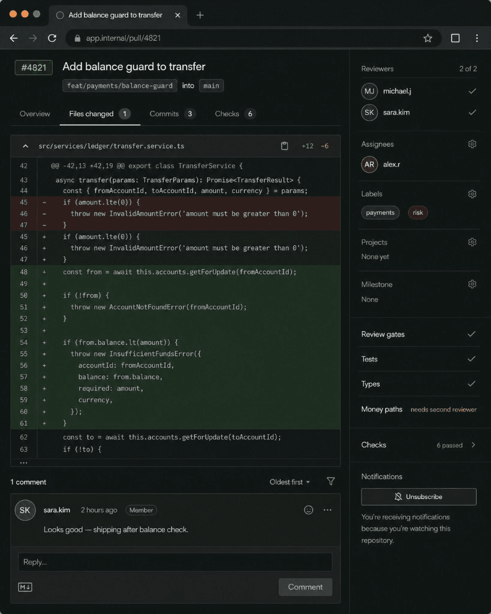Bookmark this page with the star icon
The image size is (491, 614).
427,38
